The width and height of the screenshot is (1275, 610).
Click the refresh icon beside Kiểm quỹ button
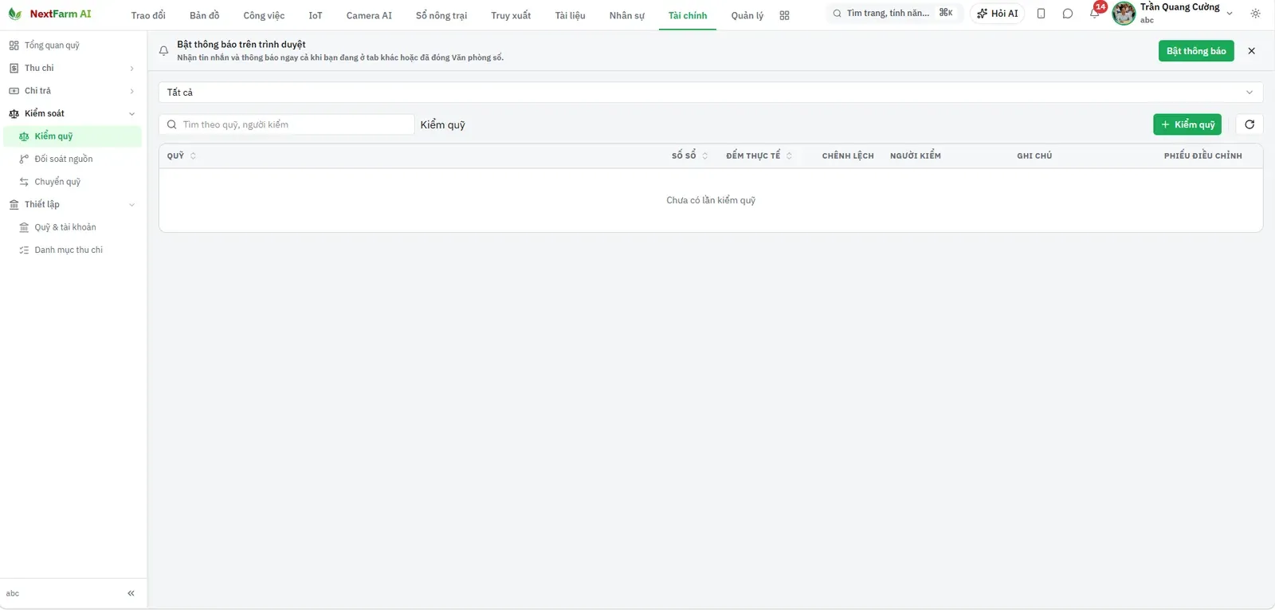[1249, 124]
